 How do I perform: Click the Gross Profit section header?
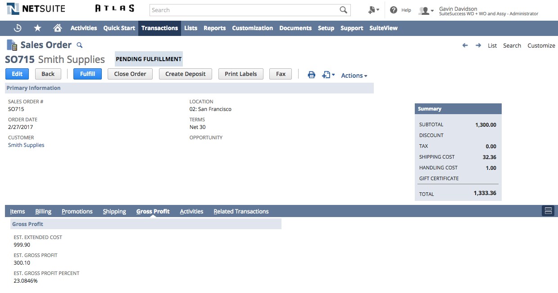click(146, 224)
